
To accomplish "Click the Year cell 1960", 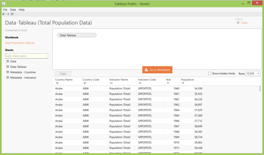I will point(176,89).
